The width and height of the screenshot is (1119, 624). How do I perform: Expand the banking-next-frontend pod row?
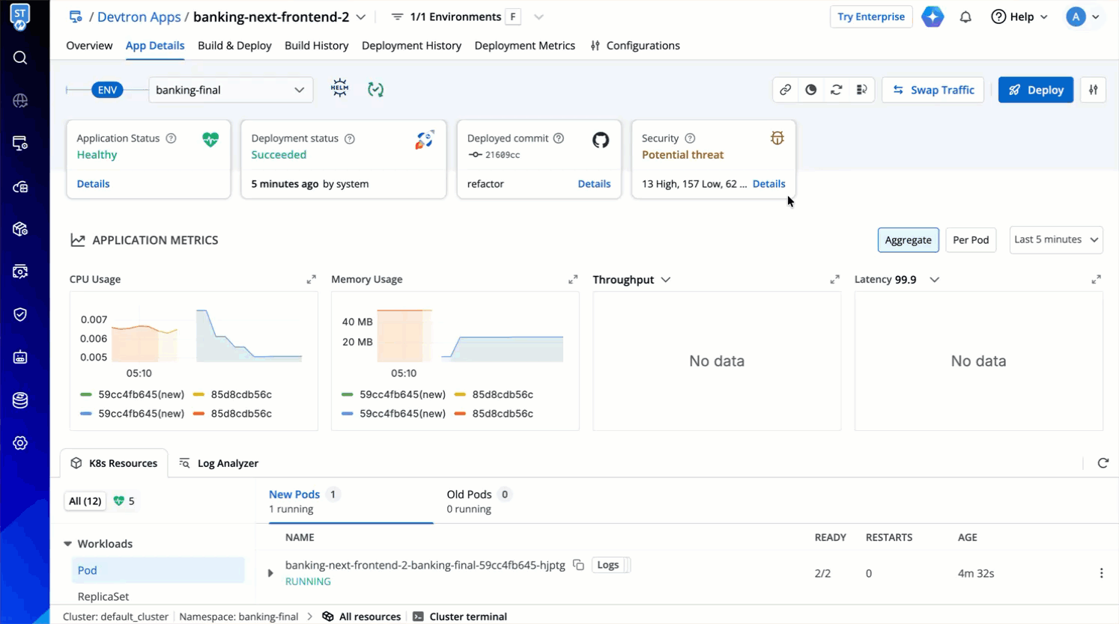pyautogui.click(x=270, y=573)
